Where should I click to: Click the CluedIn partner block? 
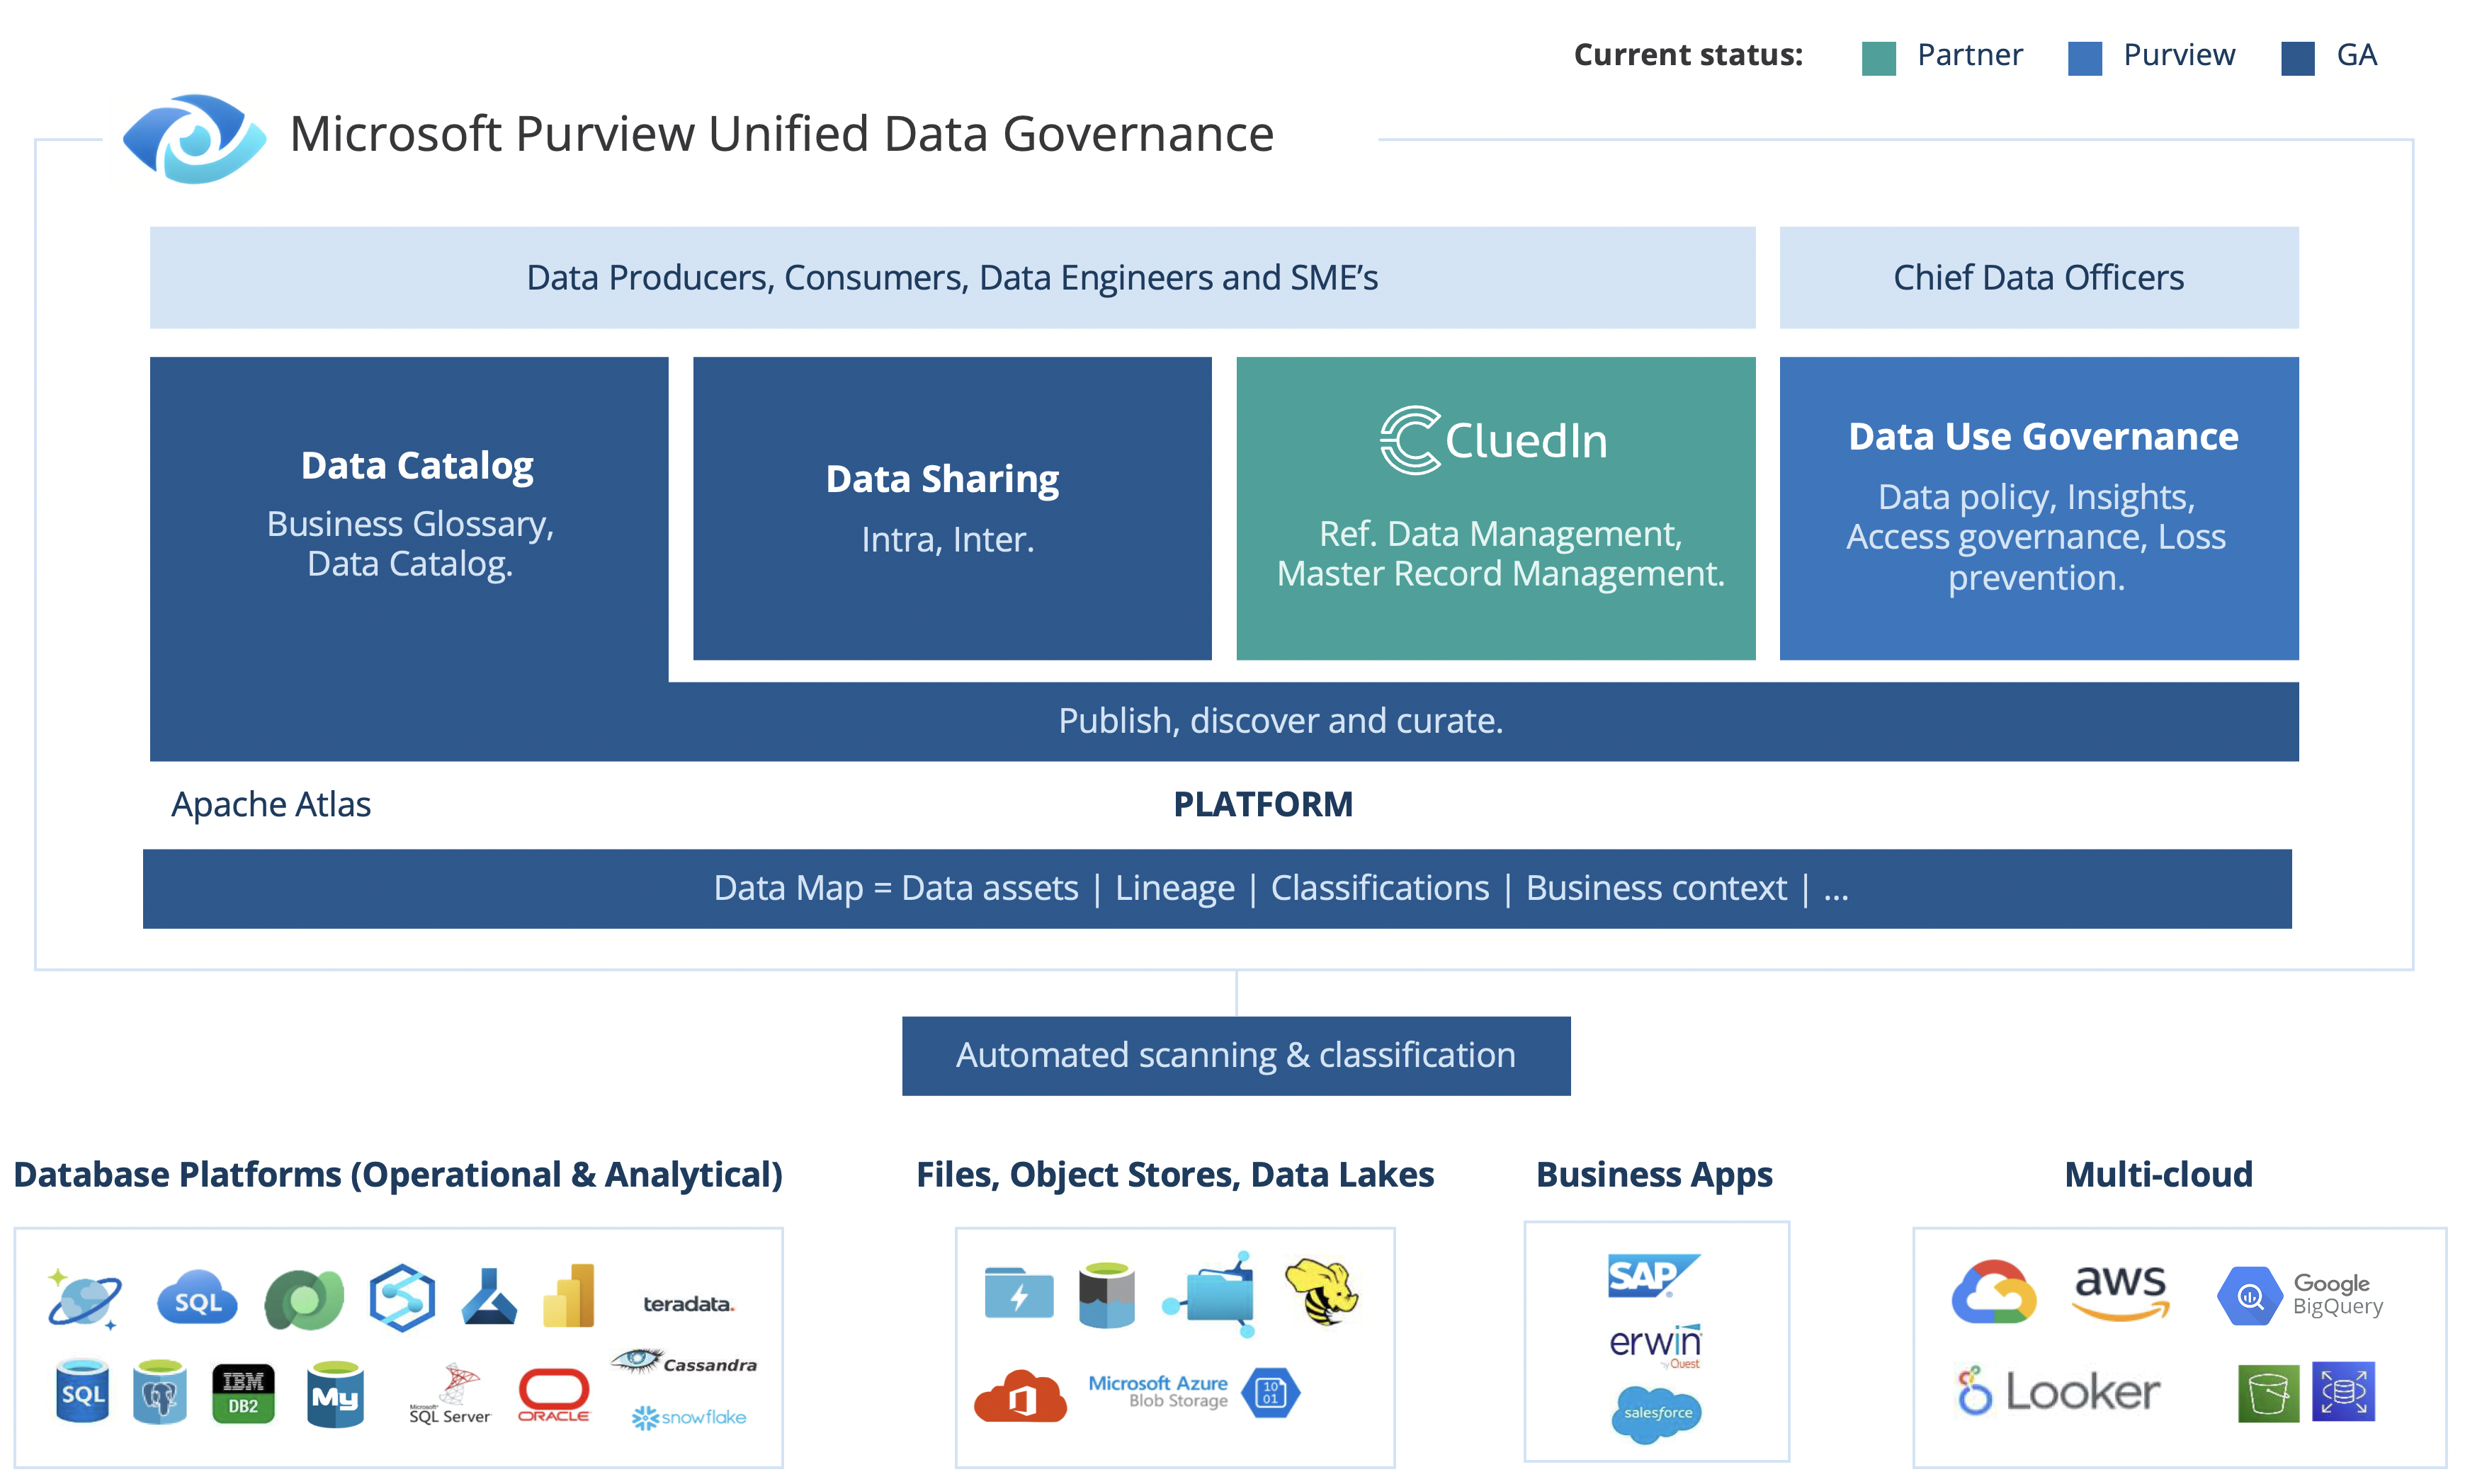pyautogui.click(x=1495, y=508)
